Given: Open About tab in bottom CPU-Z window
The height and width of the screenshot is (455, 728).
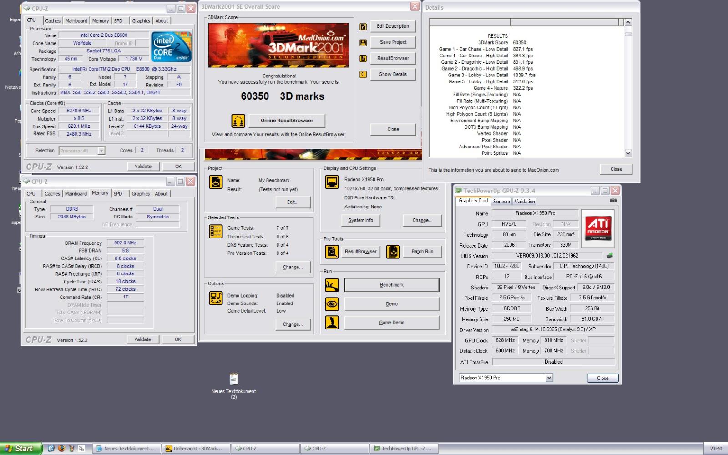Looking at the screenshot, I should (x=161, y=194).
